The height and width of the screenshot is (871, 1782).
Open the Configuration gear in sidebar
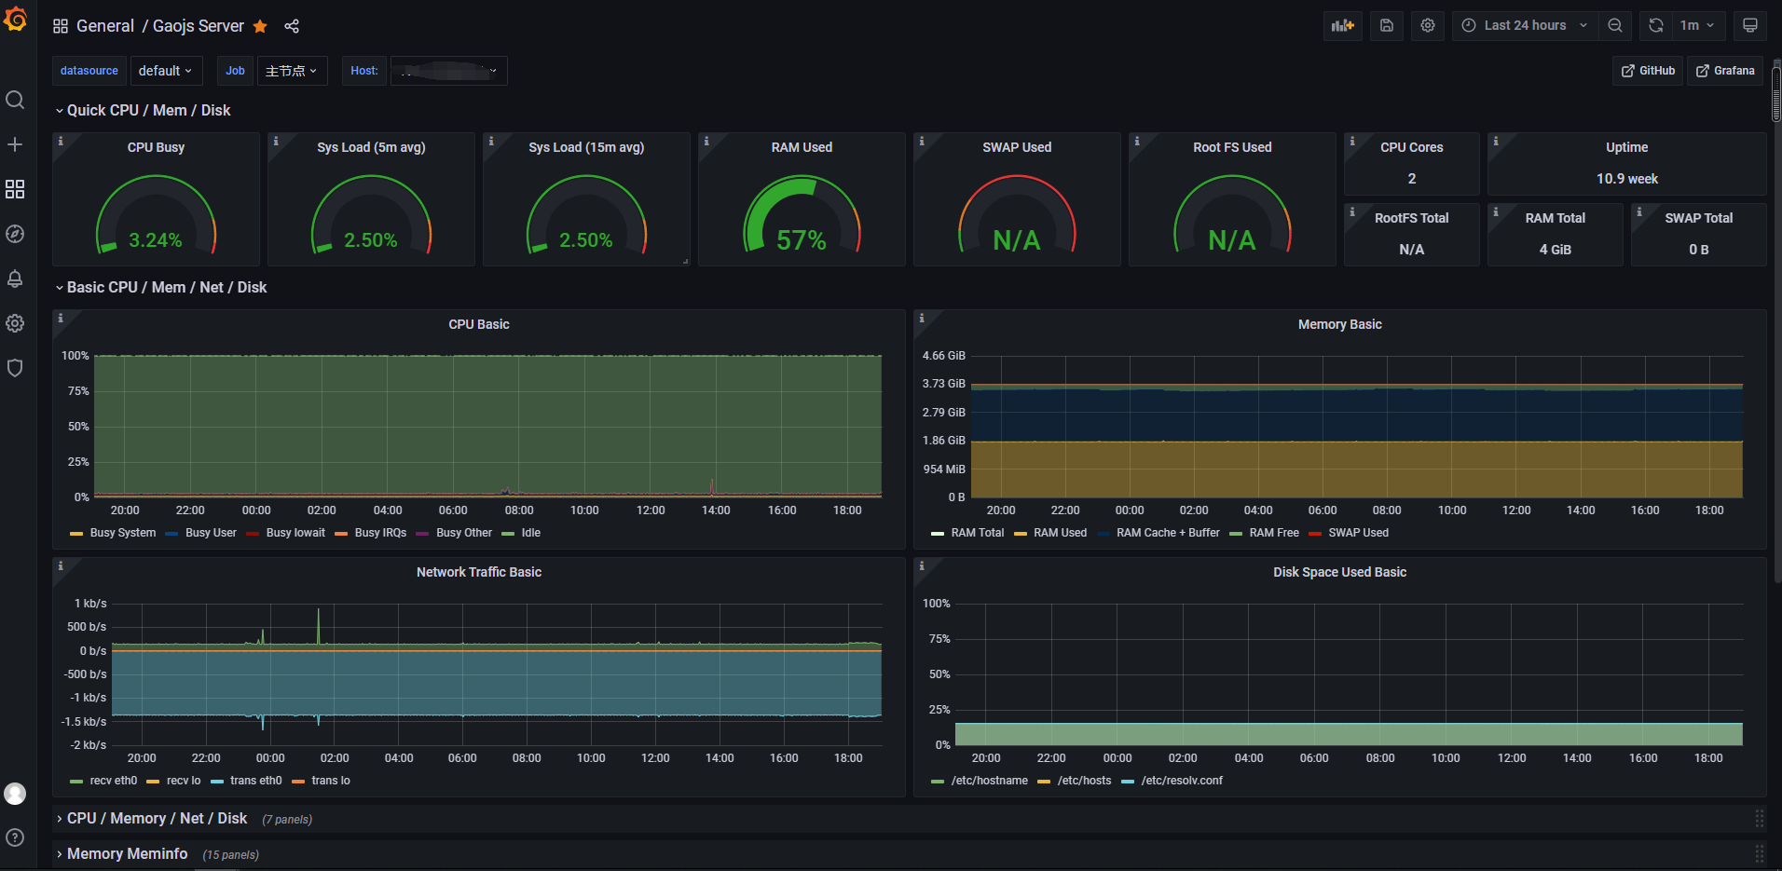tap(15, 323)
